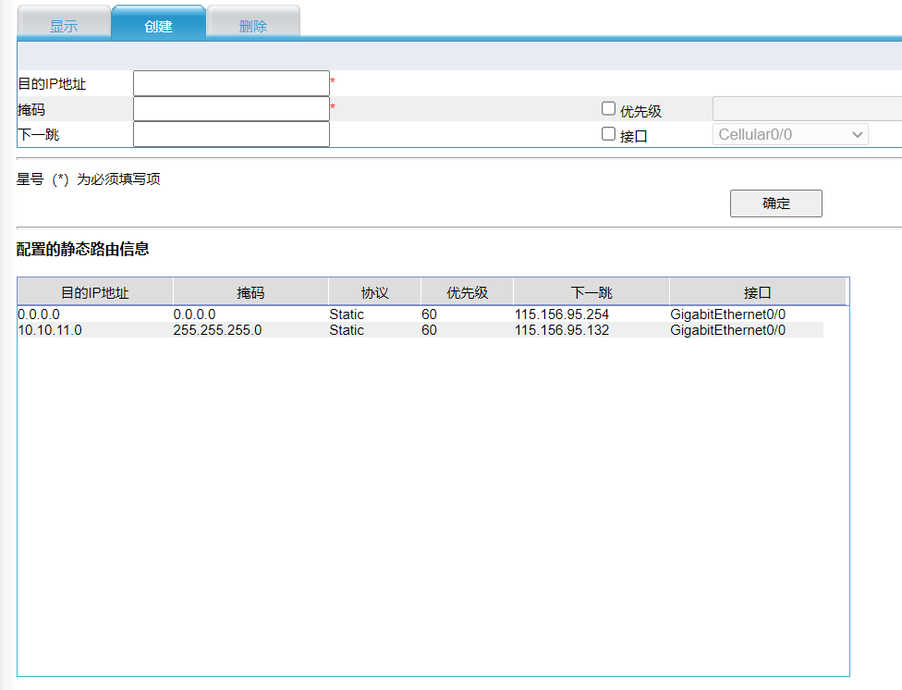Click mask cell 255.255.255.0

[x=217, y=330]
